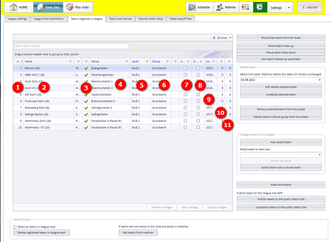The width and height of the screenshot is (331, 242).
Task: Tick the S... checkbox for Norrort (18)
Action: [185, 68]
